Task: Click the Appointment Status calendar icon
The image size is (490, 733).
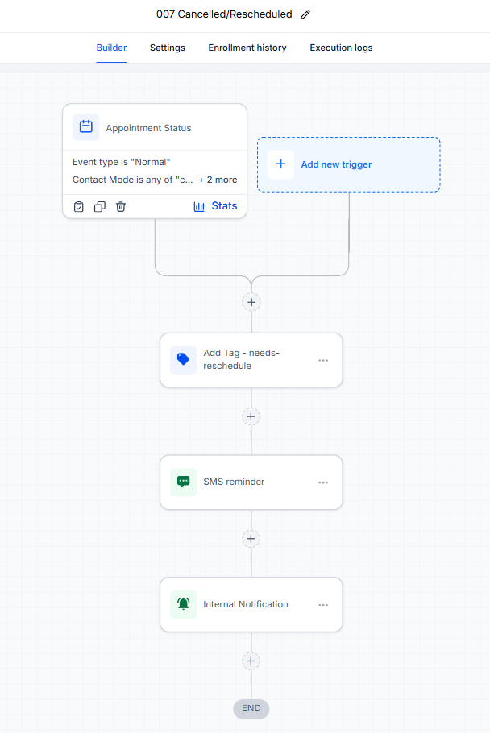Action: click(86, 127)
